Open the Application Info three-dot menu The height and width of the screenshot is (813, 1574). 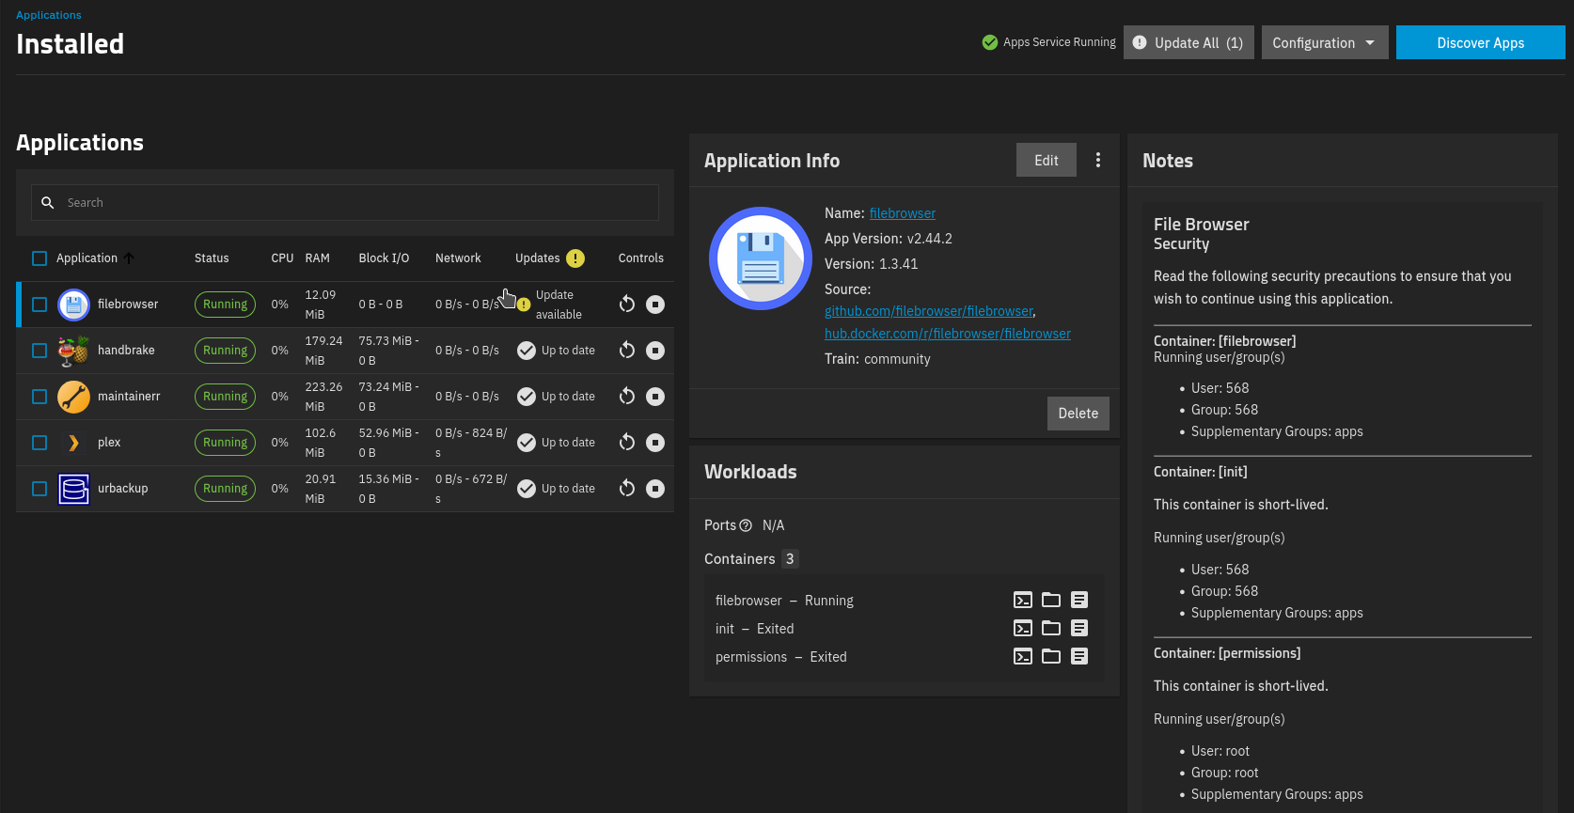click(1097, 161)
